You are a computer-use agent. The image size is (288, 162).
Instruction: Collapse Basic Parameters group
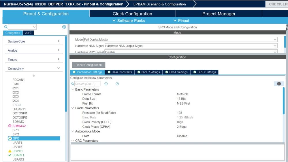73,89
